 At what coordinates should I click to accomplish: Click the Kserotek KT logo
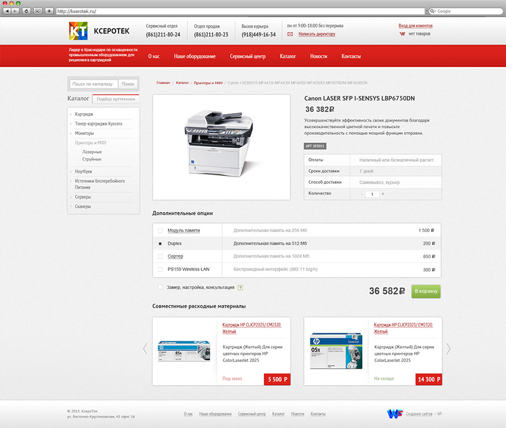78,31
